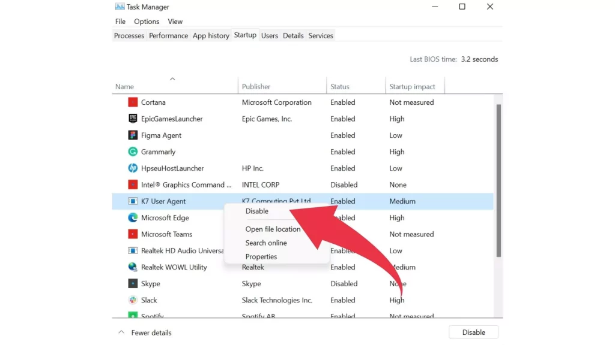Select the EpicGamesLauncher row name

pos(172,119)
